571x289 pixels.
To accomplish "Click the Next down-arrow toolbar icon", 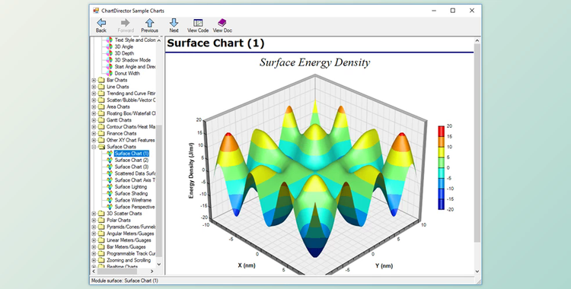I will [174, 23].
